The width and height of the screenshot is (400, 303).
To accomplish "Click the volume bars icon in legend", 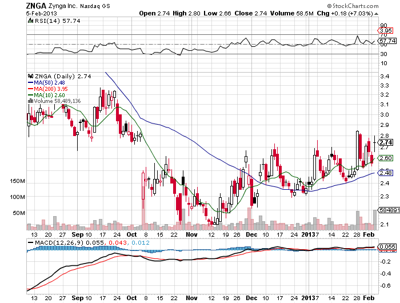I will point(31,101).
